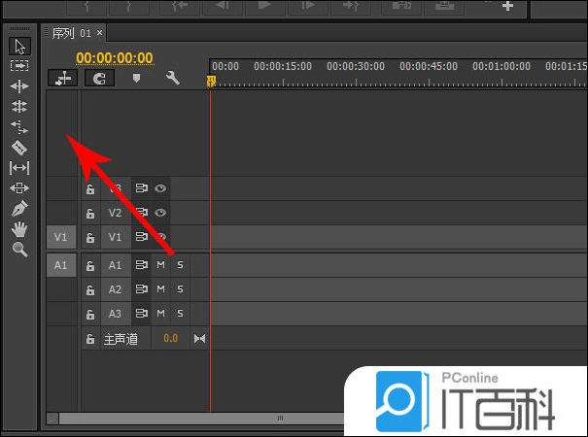
Task: Target the A3 track header label
Action: (x=116, y=314)
